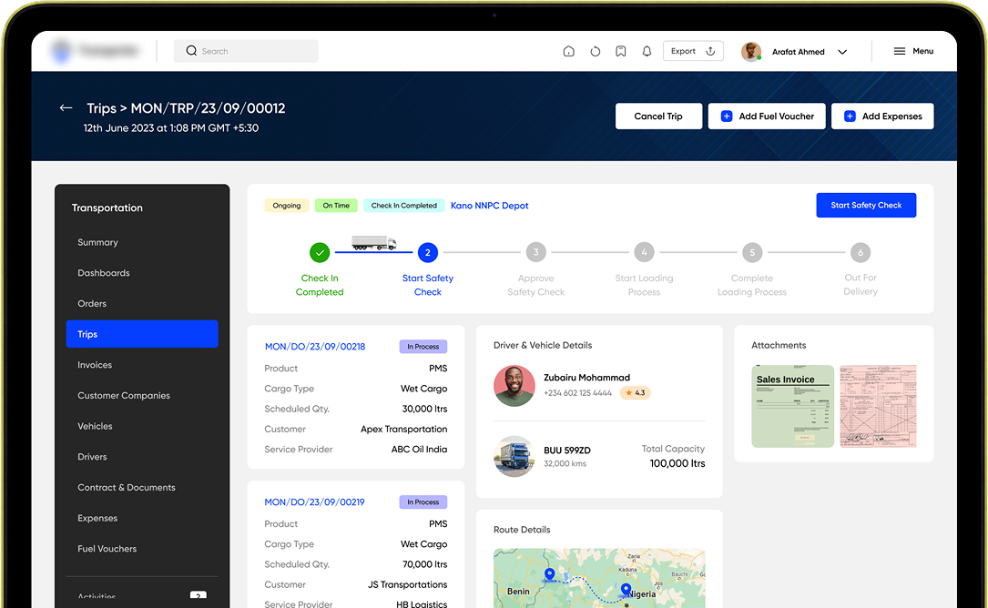Viewport: 988px width, 608px height.
Task: Select the green Check In Completed step marker
Action: click(320, 253)
